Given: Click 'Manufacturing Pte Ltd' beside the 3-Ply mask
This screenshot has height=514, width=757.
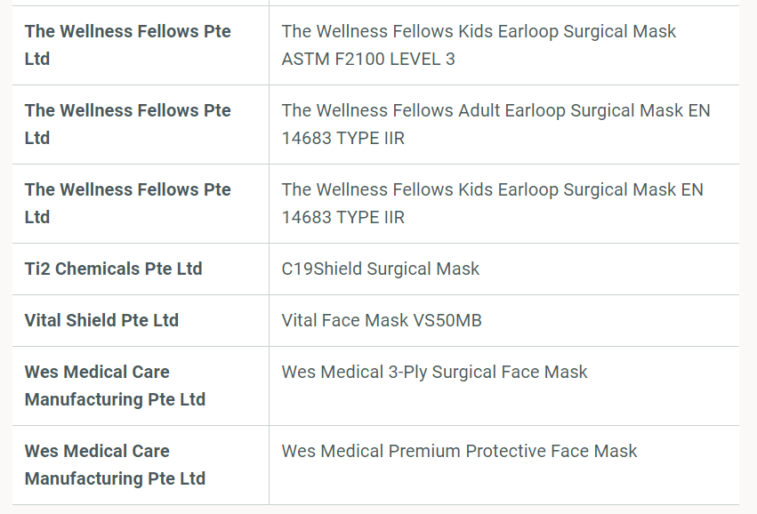Looking at the screenshot, I should pyautogui.click(x=115, y=399).
